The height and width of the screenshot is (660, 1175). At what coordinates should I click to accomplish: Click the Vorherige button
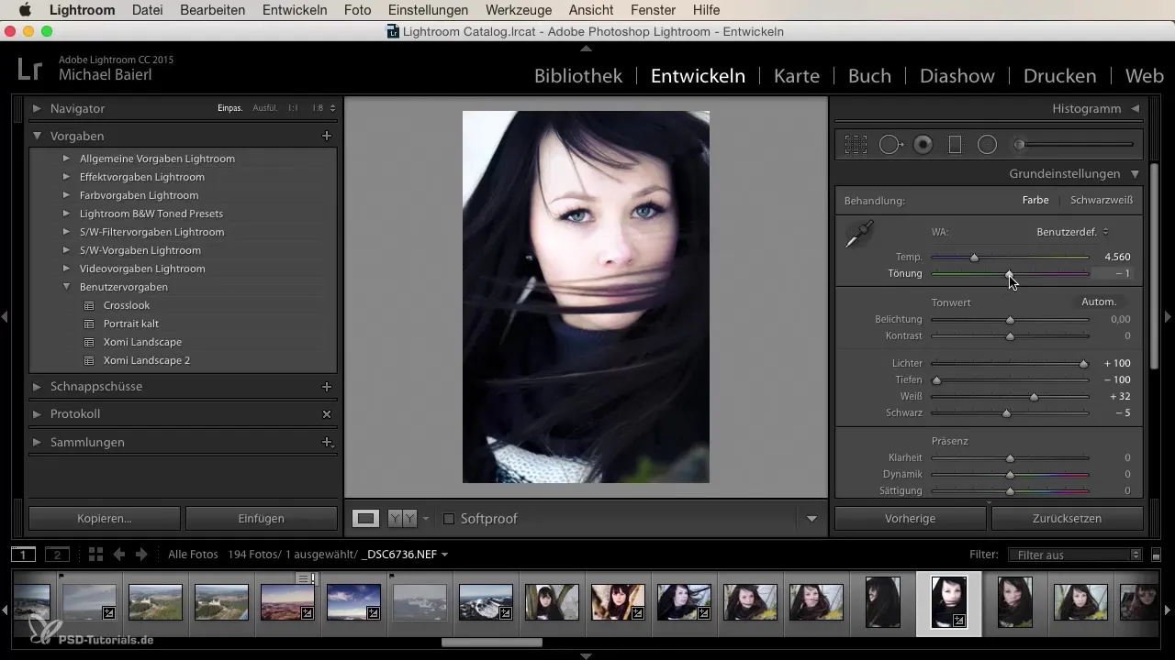pyautogui.click(x=911, y=518)
